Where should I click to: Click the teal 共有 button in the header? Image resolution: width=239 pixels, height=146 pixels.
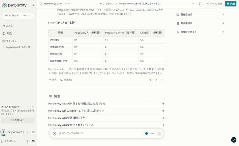pos(231,4)
